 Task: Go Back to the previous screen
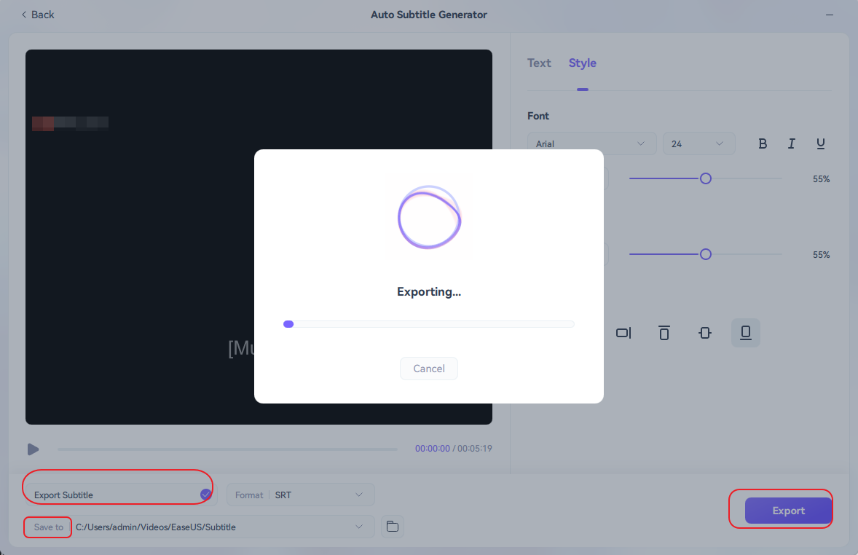[x=38, y=15]
